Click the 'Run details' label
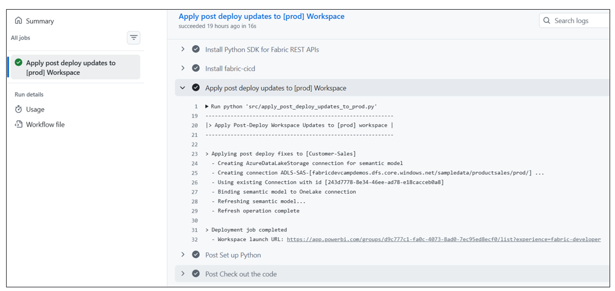This screenshot has width=615, height=291. [x=29, y=94]
